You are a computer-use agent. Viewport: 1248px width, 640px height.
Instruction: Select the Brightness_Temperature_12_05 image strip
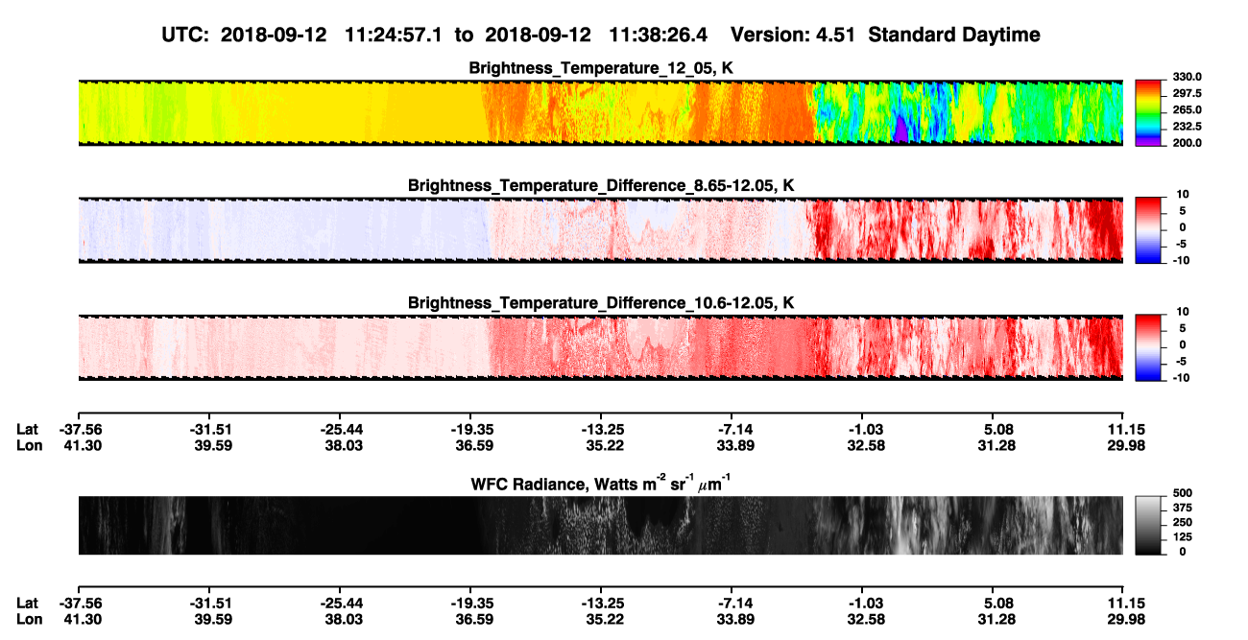coord(600,112)
